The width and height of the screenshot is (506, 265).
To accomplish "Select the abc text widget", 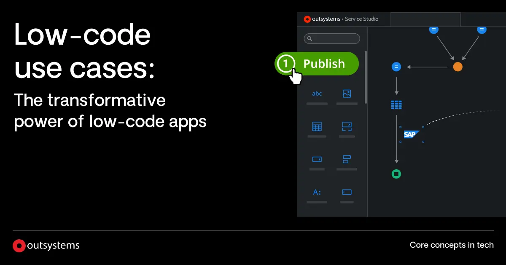I will (317, 94).
